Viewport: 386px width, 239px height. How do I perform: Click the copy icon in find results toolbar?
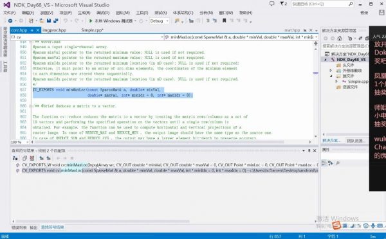[24, 158]
